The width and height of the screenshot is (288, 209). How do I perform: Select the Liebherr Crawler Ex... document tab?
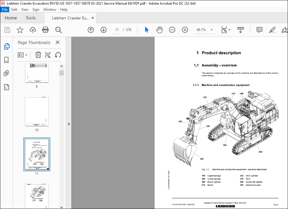coord(70,18)
